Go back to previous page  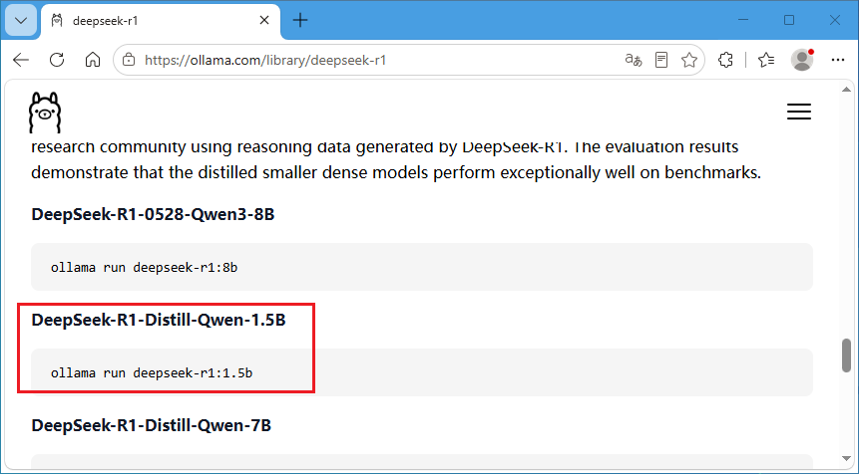pos(21,60)
